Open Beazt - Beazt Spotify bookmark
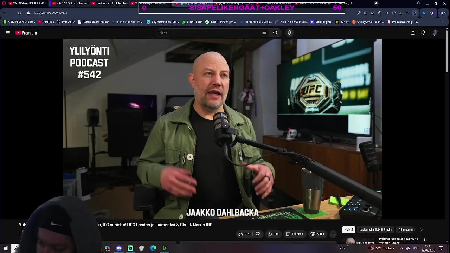 [192, 22]
